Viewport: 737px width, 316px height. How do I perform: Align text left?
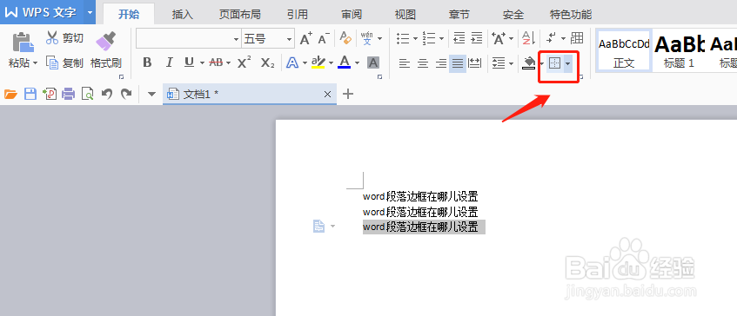[x=405, y=63]
